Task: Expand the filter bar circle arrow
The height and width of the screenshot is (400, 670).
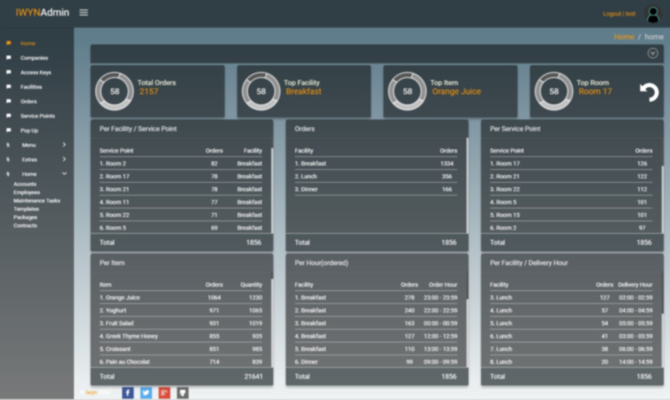Action: [653, 54]
